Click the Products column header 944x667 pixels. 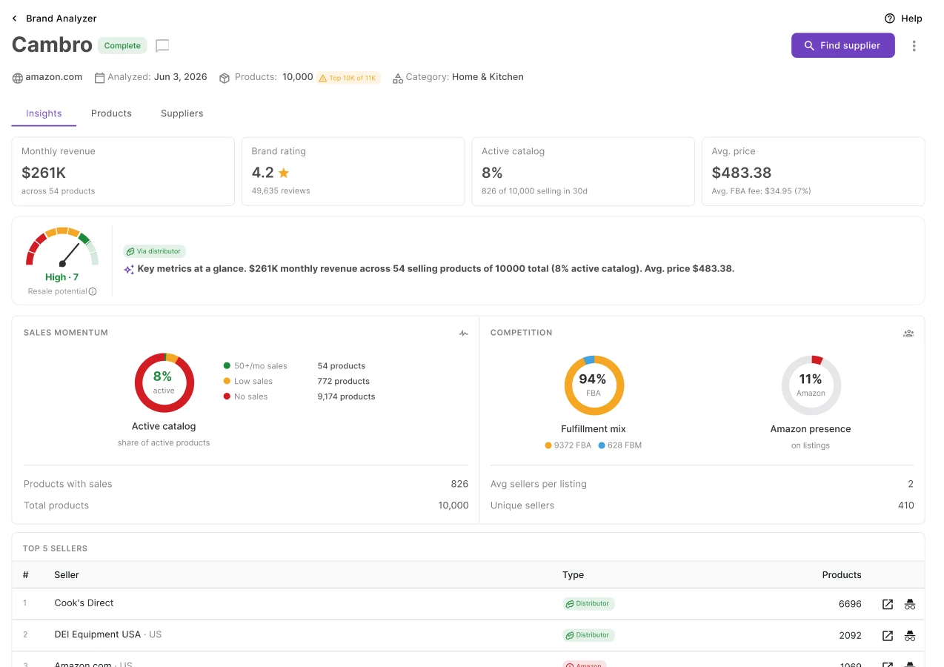tap(842, 575)
